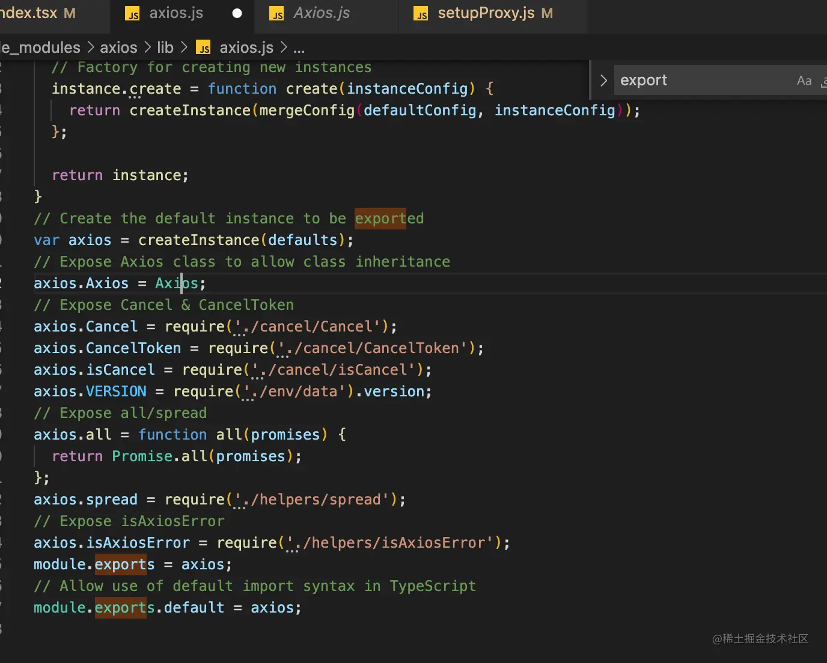Click "createInstance(defaults)" on the var axios line

[242, 240]
